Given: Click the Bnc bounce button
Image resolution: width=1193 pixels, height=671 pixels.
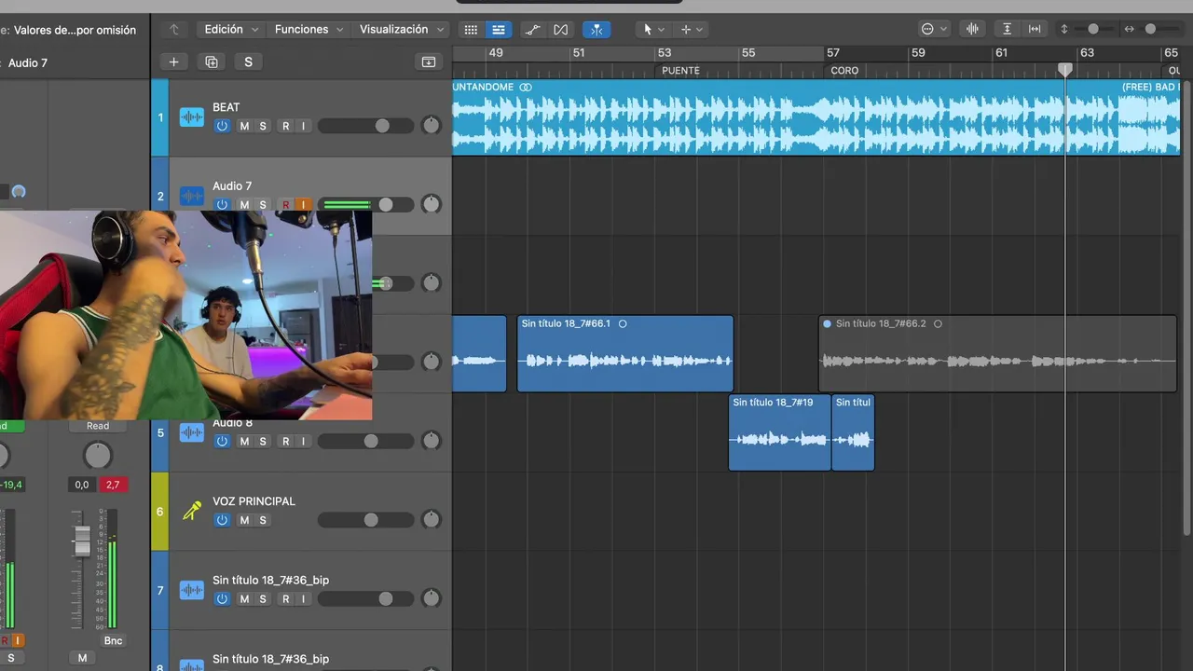Looking at the screenshot, I should [x=113, y=641].
